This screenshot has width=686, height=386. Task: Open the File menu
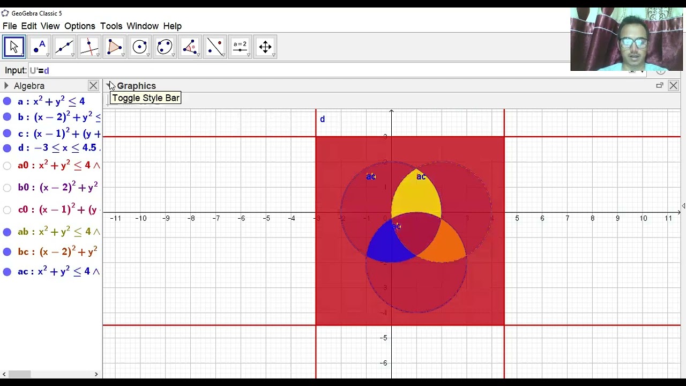coord(10,26)
